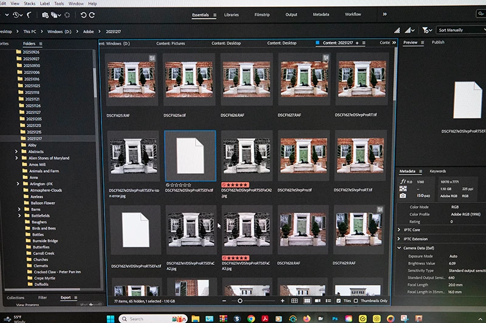Image resolution: width=486 pixels, height=323 pixels.
Task: Select the DSCF1629.RAF thumbnail
Action: pos(358,229)
